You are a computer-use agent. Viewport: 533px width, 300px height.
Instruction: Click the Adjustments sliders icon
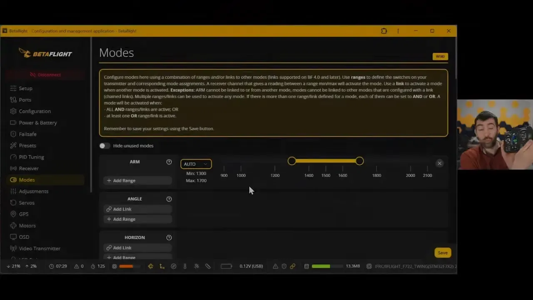coord(13,191)
